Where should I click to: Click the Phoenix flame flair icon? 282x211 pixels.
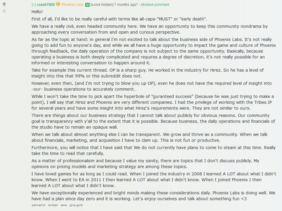58,4
